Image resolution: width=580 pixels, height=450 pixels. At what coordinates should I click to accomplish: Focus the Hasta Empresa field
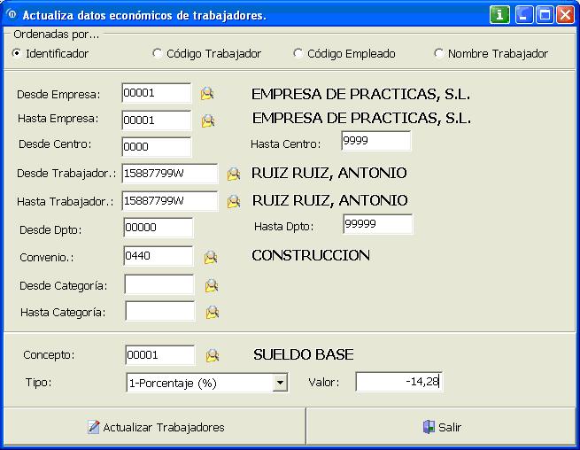coord(157,120)
